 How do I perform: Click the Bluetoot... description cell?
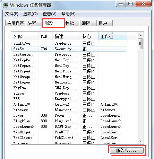click(x=66, y=110)
